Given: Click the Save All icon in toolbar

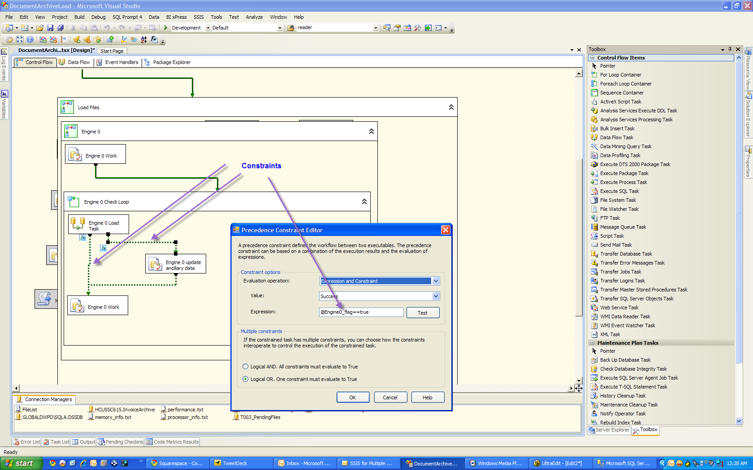Looking at the screenshot, I should pyautogui.click(x=61, y=28).
